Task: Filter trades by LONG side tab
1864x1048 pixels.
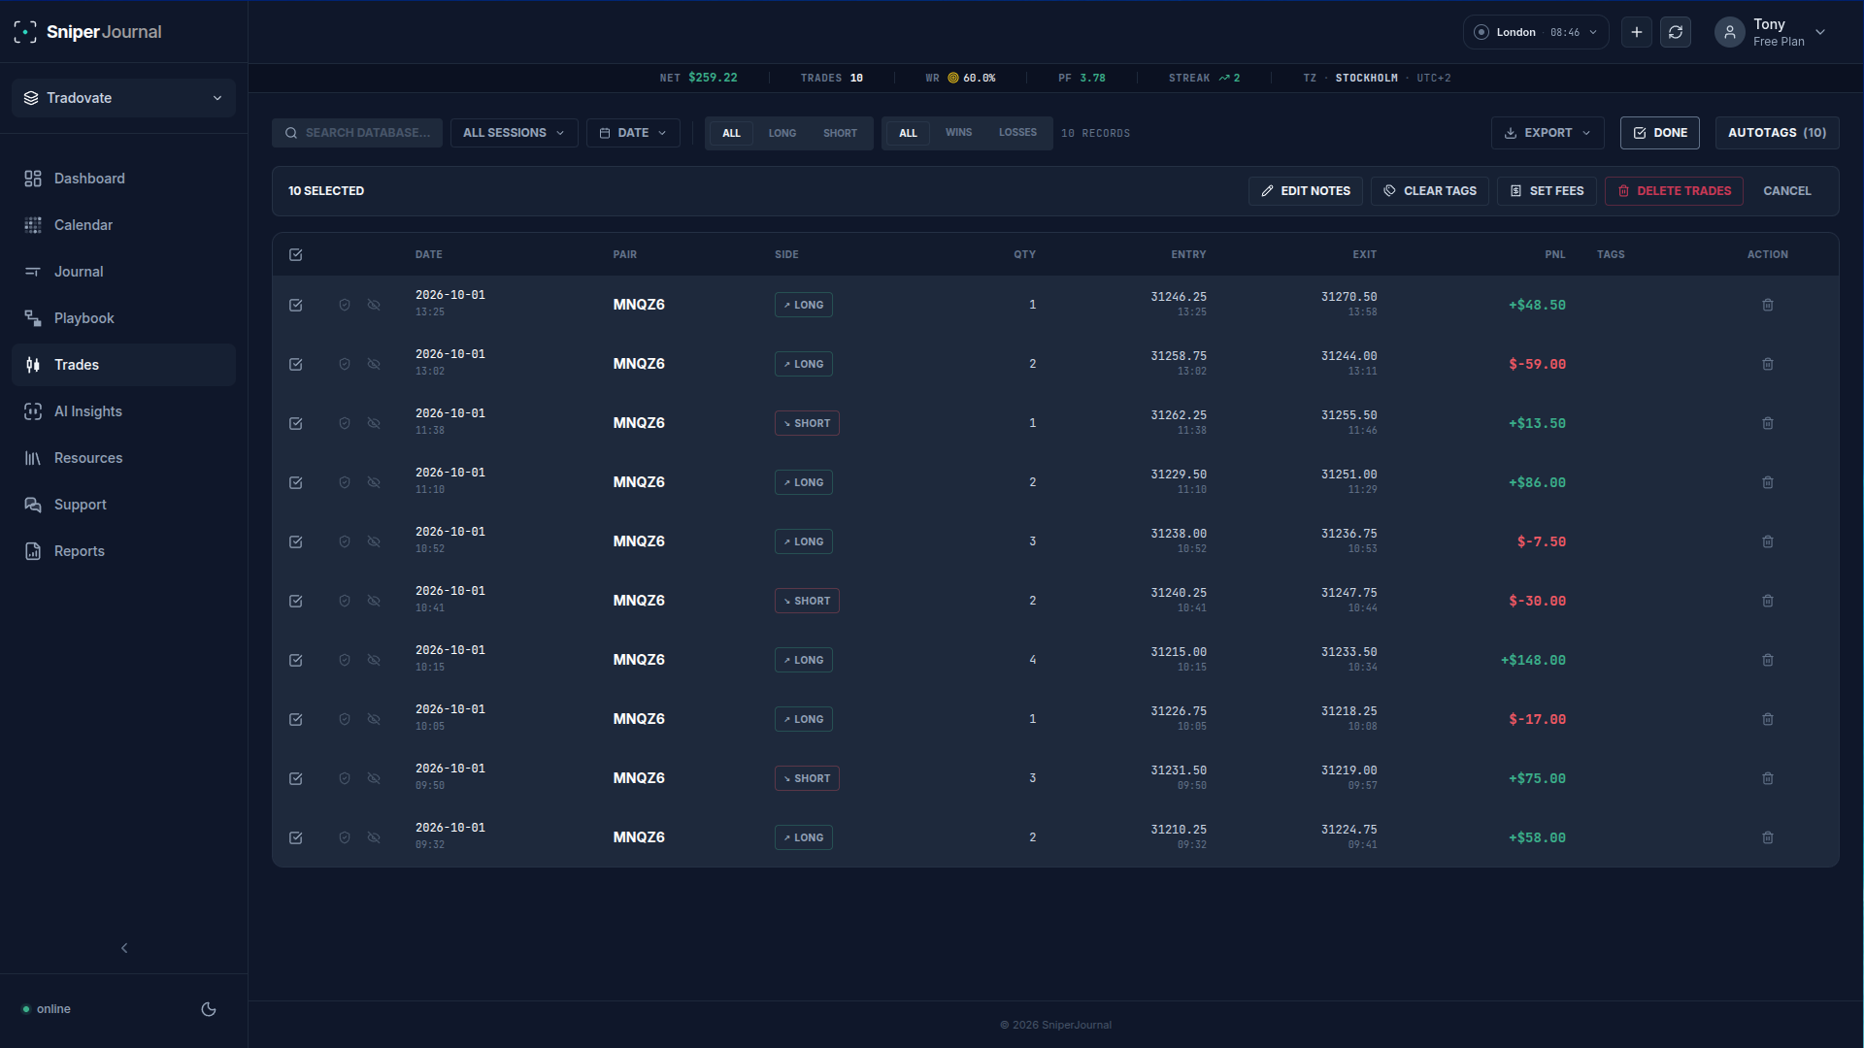Action: point(782,133)
